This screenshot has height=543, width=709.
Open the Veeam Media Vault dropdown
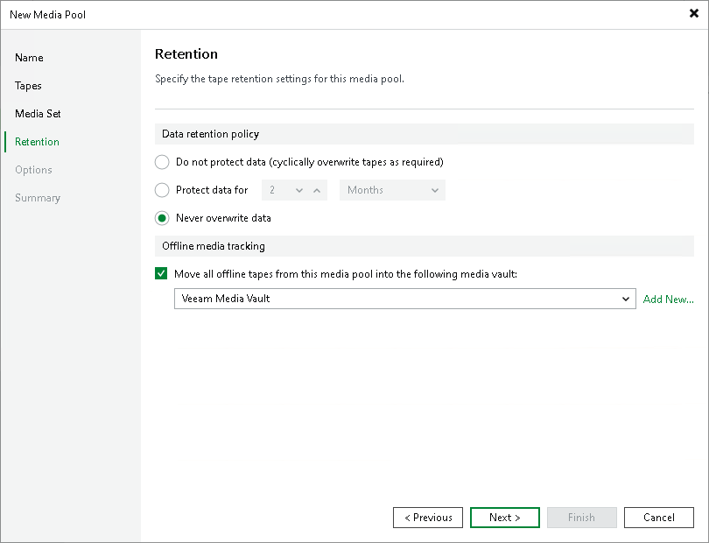(405, 299)
